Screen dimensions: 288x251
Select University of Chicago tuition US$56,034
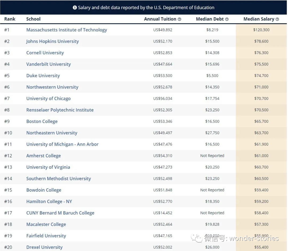[x=163, y=99]
